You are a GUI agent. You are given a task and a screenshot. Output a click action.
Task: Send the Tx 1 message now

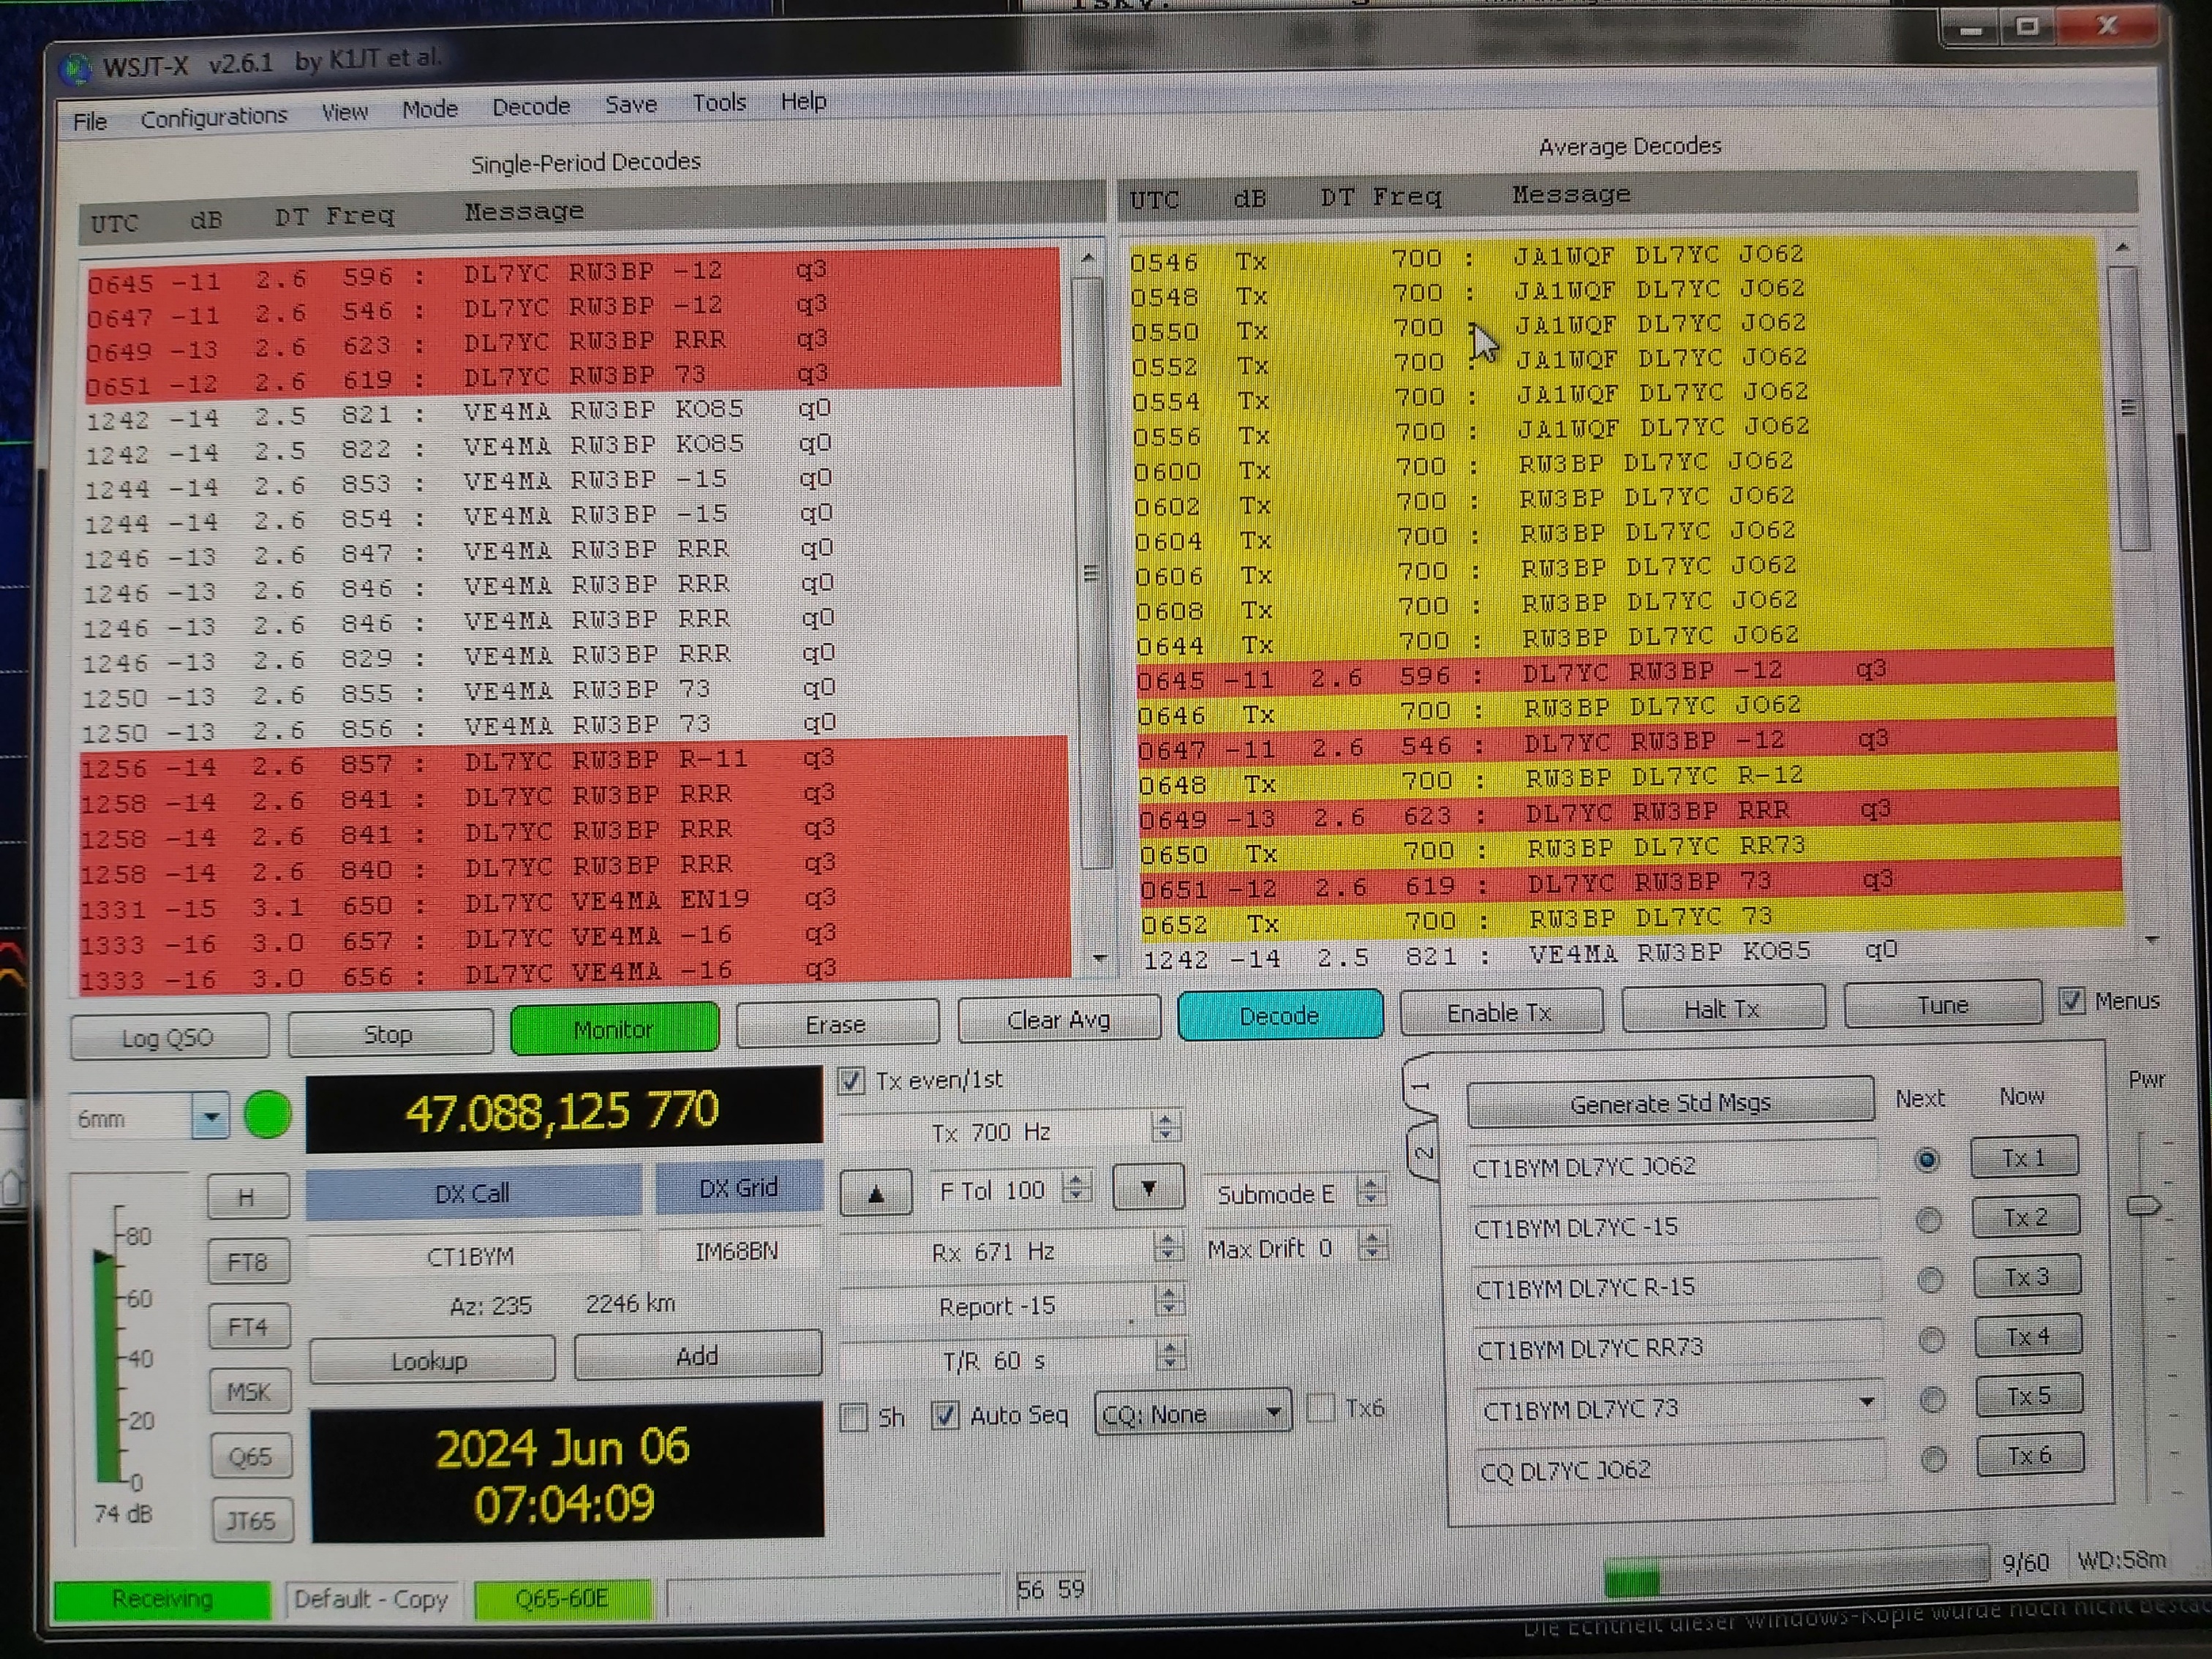pyautogui.click(x=2024, y=1158)
